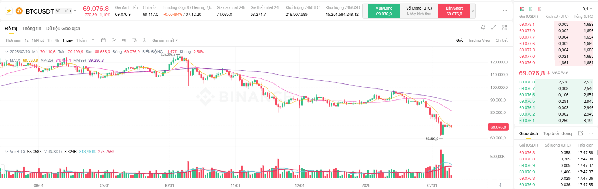Open the calendar date range icon

coord(103,40)
